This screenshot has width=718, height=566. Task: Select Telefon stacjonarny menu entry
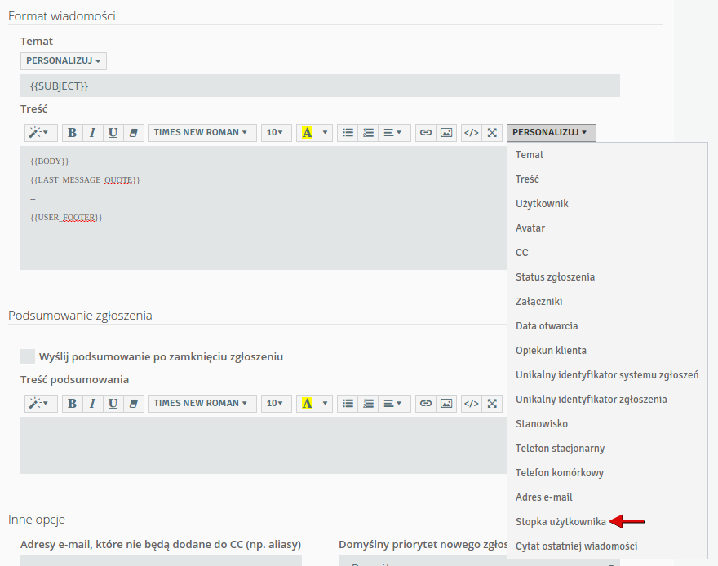coord(607,449)
